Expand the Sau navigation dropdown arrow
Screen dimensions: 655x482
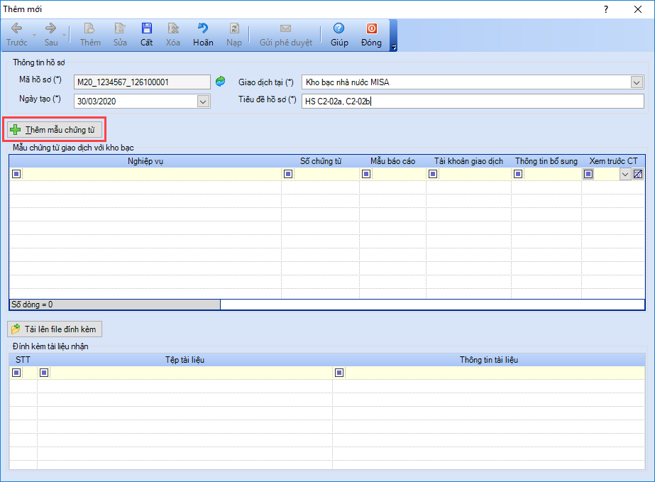[64, 35]
